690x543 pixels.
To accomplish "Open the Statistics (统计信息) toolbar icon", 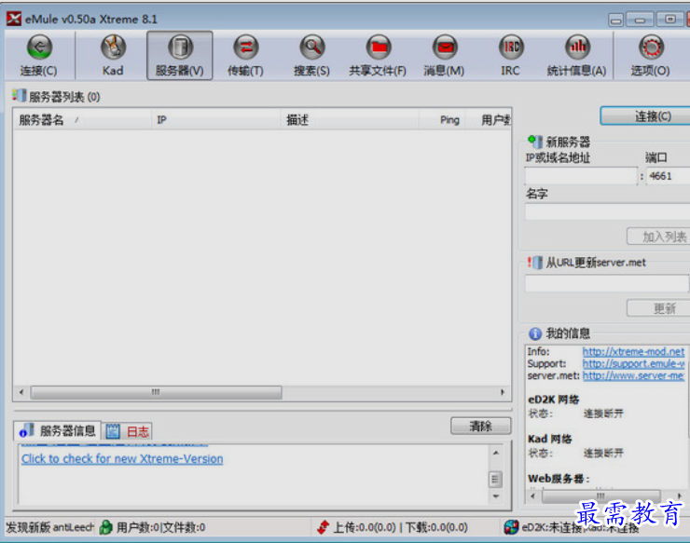I will (x=577, y=48).
